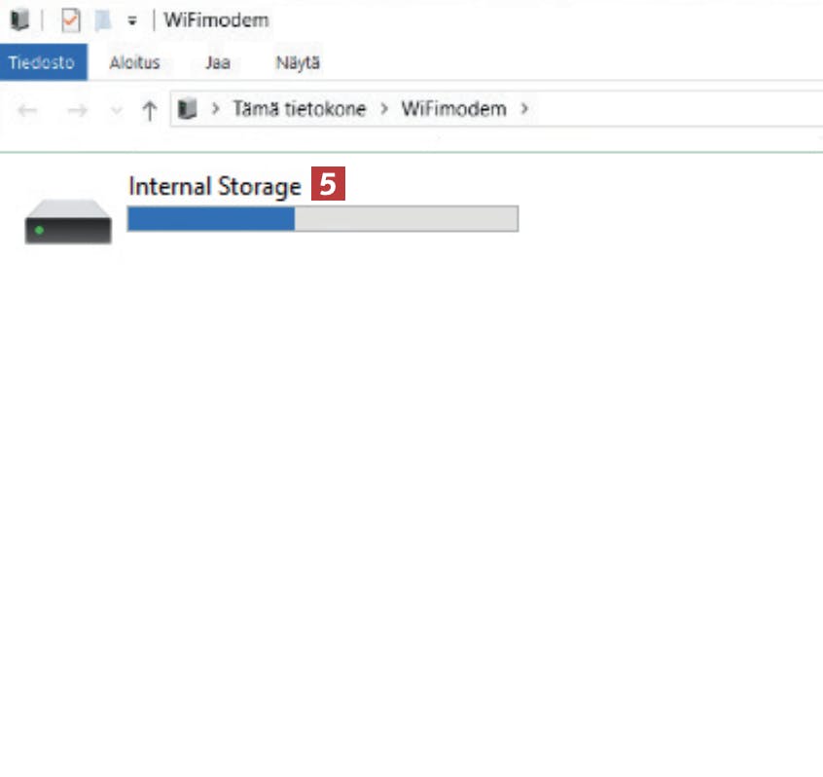This screenshot has width=823, height=777.
Task: Click the Properties checkmark icon in quick access toolbar
Action: 70,19
